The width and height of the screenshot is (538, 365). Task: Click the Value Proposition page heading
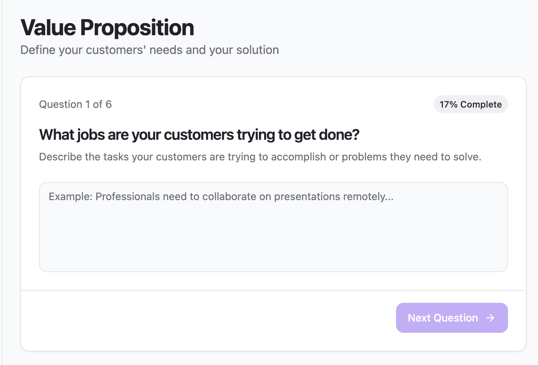click(x=108, y=28)
